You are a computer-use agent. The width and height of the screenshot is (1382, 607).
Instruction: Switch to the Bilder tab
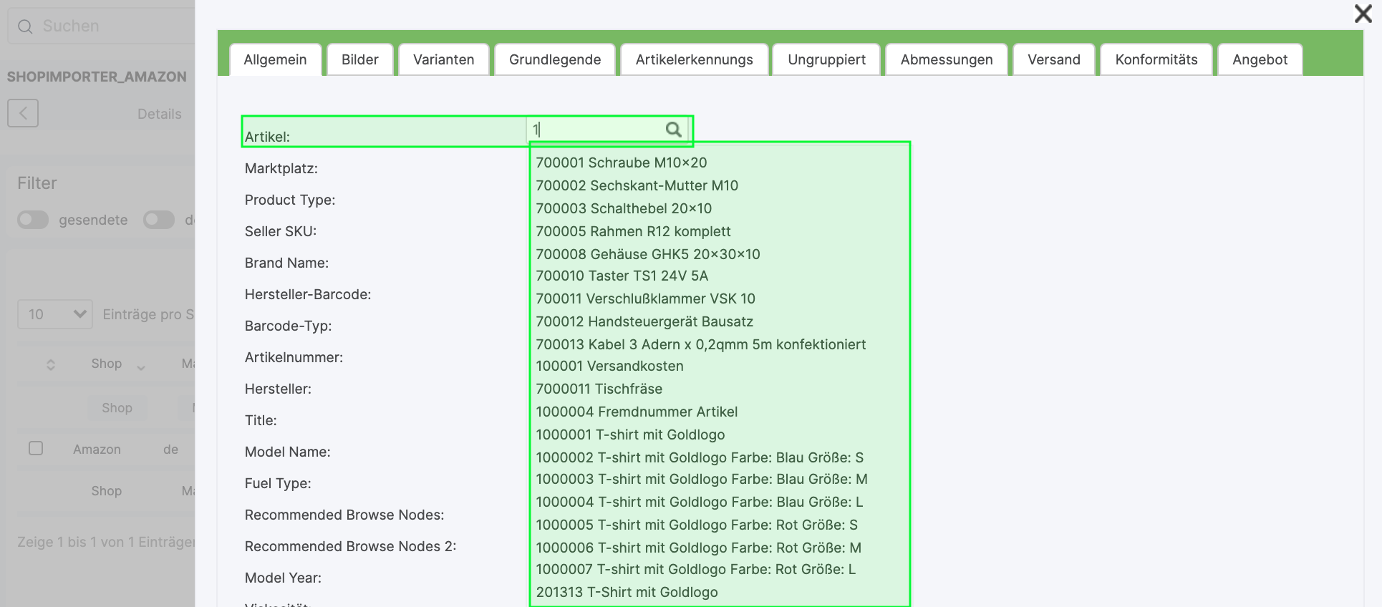pos(359,59)
